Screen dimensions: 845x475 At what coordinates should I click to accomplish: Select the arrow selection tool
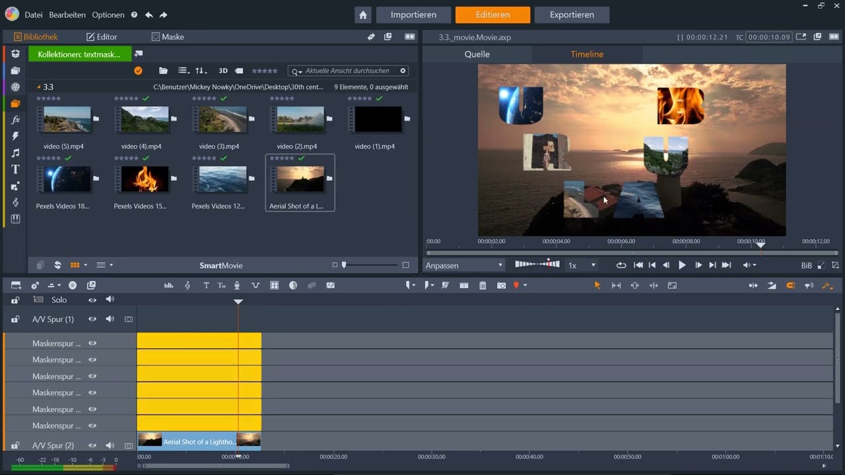click(x=597, y=285)
